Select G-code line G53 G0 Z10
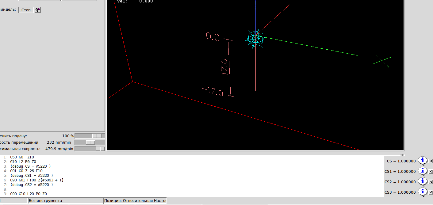 [x=22, y=157]
